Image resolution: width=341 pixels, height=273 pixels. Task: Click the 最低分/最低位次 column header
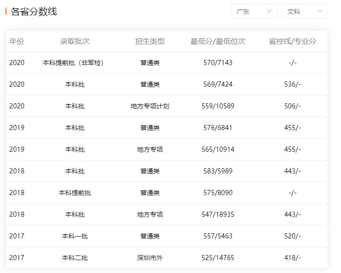pos(218,42)
